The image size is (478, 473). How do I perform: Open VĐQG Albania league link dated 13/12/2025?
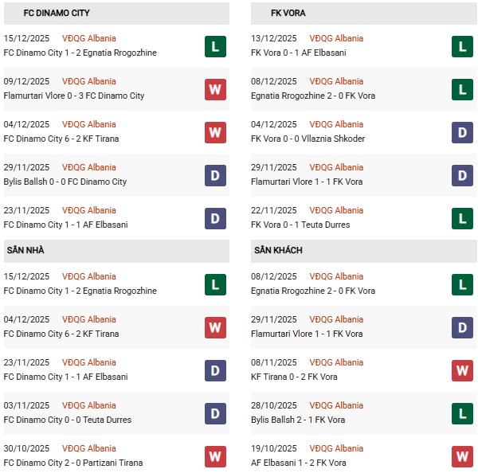coord(336,38)
